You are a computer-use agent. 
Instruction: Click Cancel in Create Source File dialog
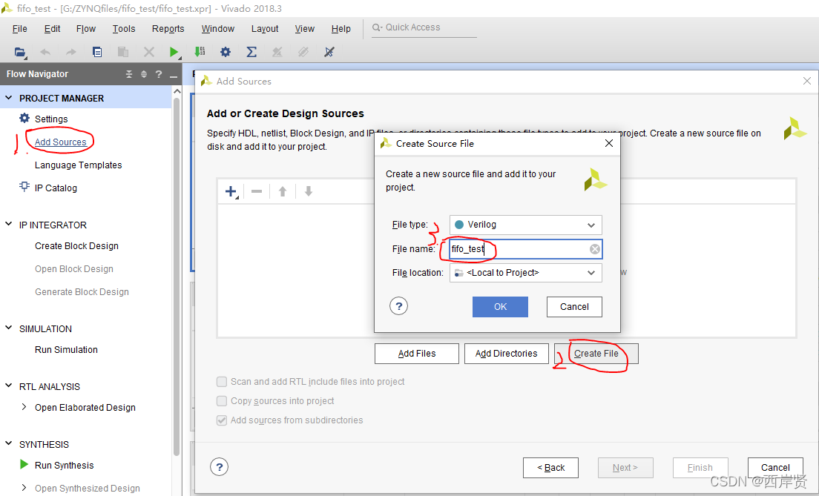tap(574, 307)
